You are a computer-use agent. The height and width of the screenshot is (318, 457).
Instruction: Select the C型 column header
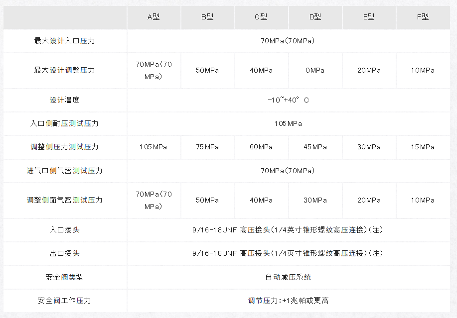click(x=261, y=17)
